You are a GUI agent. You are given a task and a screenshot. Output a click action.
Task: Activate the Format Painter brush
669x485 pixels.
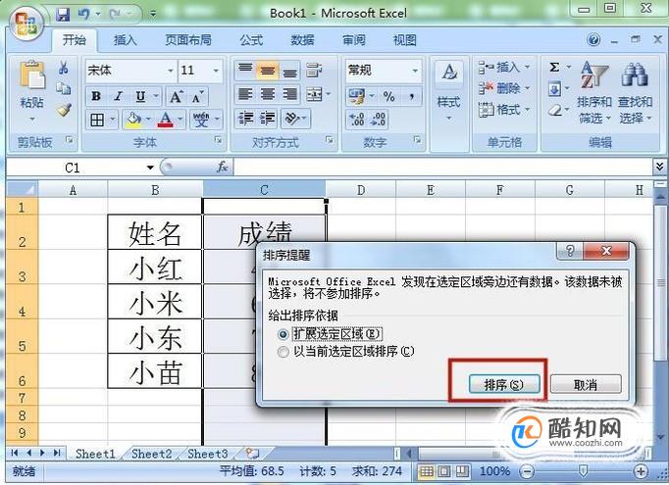[x=64, y=110]
